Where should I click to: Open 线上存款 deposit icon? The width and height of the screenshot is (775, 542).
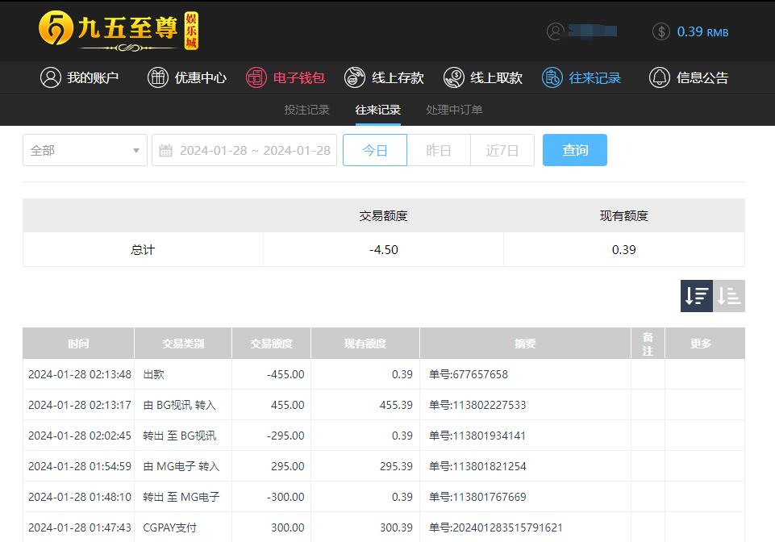tap(354, 77)
